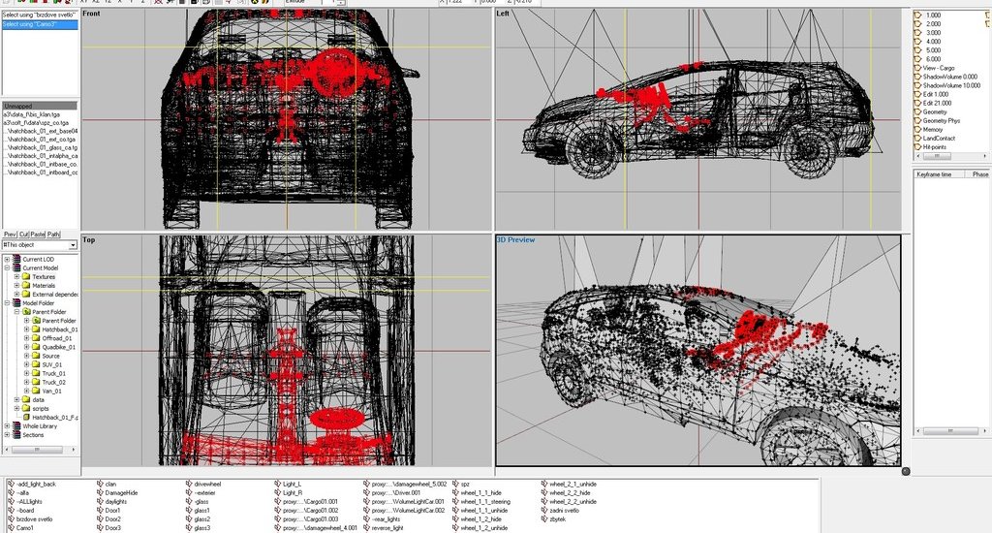Click the Path button
The width and height of the screenshot is (992, 533).
click(53, 235)
